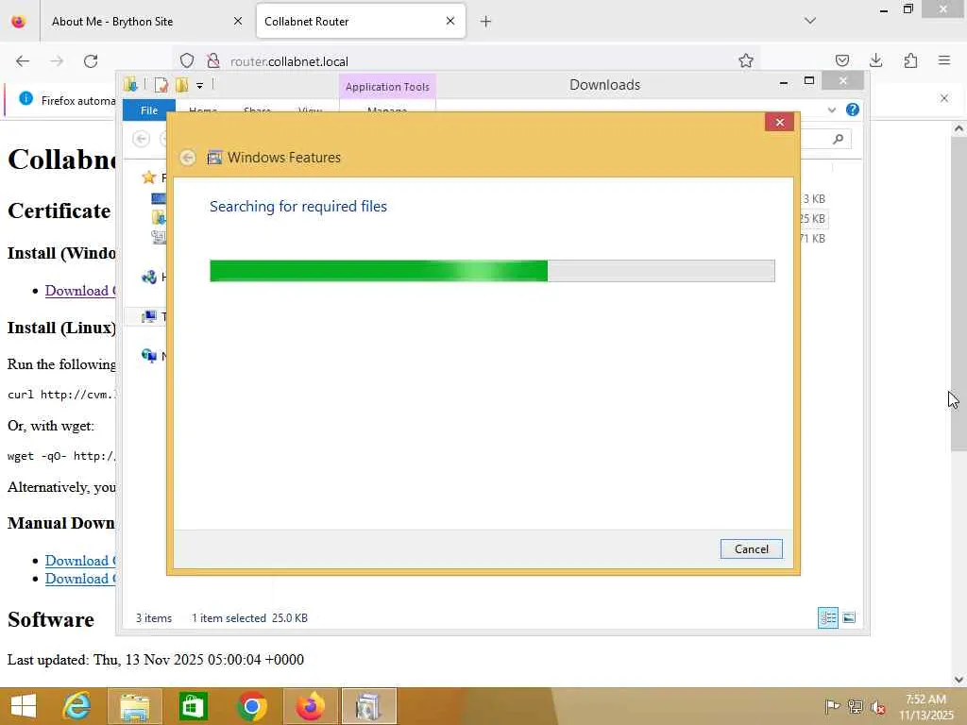Click the Properties quick access icon
This screenshot has width=967, height=725.
click(x=161, y=84)
